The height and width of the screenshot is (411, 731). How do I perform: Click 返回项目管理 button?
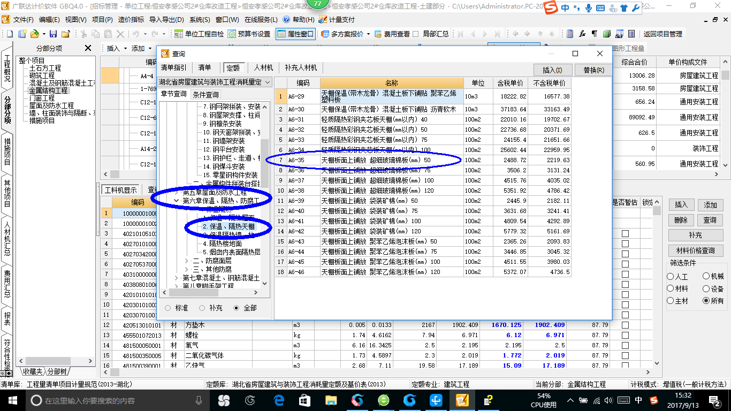click(x=663, y=34)
